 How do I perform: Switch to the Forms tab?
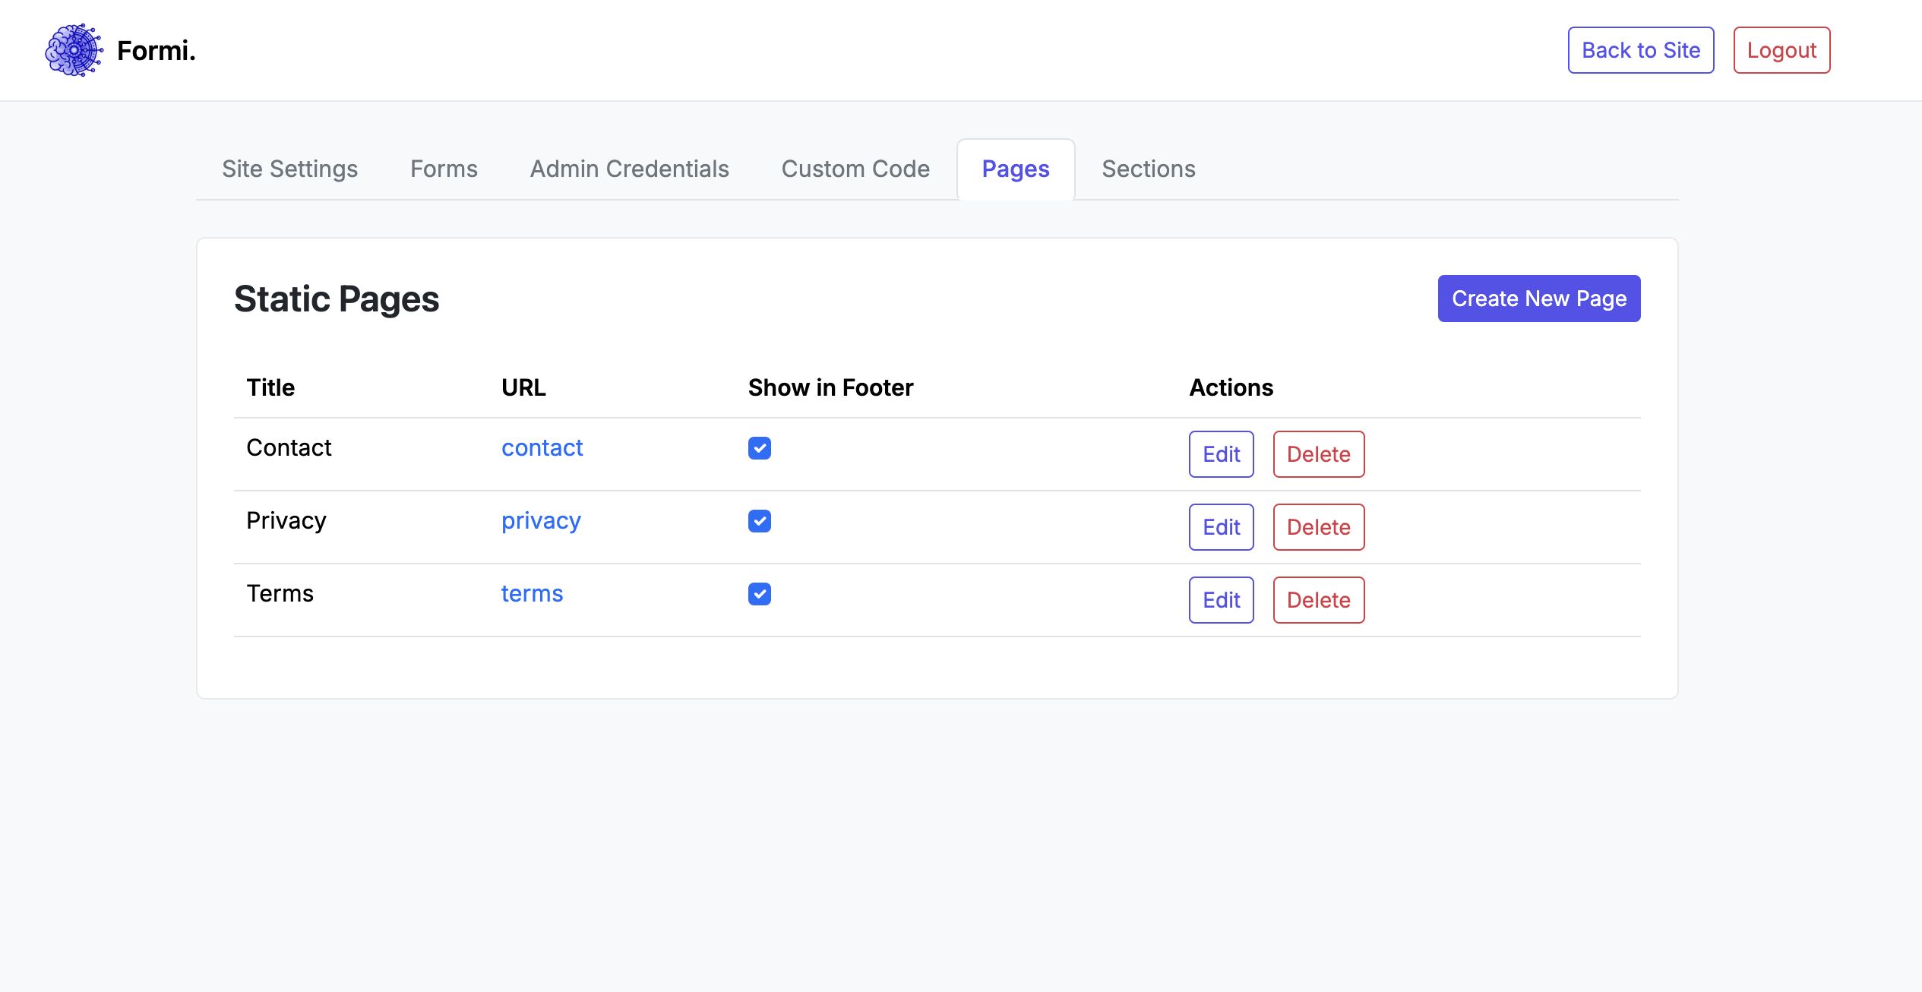click(444, 169)
